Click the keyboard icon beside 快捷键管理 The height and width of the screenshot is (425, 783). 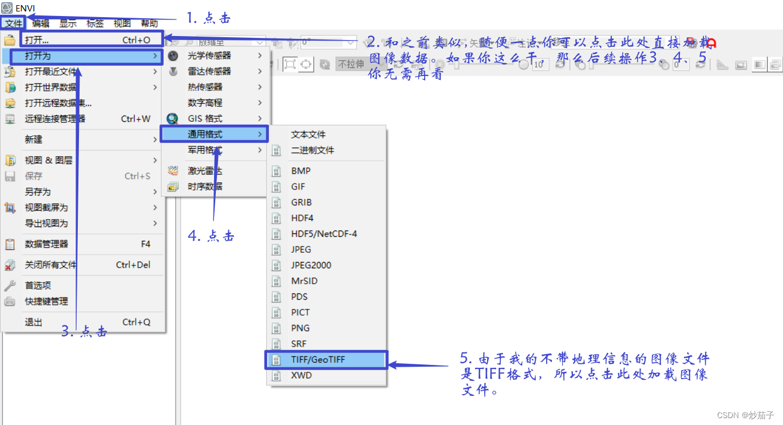click(10, 301)
